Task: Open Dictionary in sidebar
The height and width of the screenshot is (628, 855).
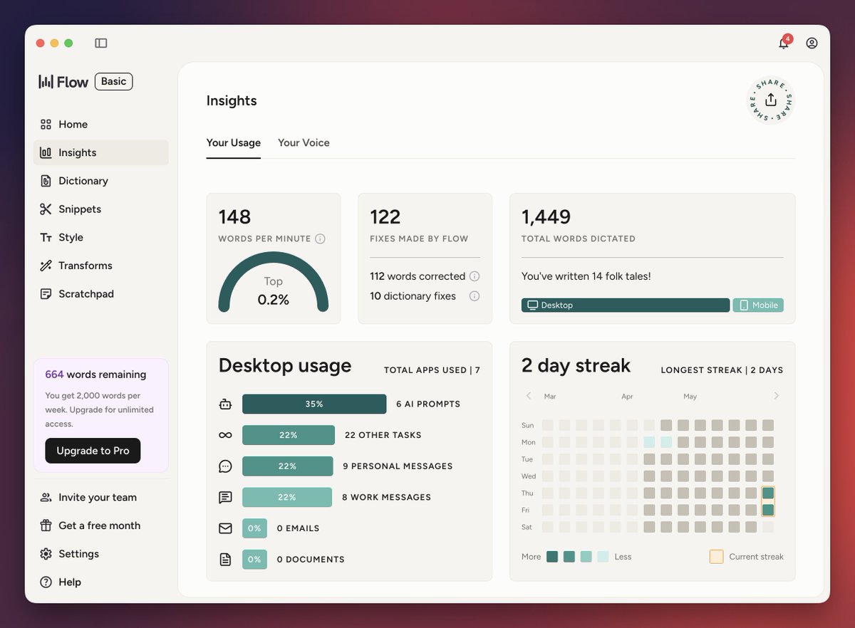Action: [100, 181]
